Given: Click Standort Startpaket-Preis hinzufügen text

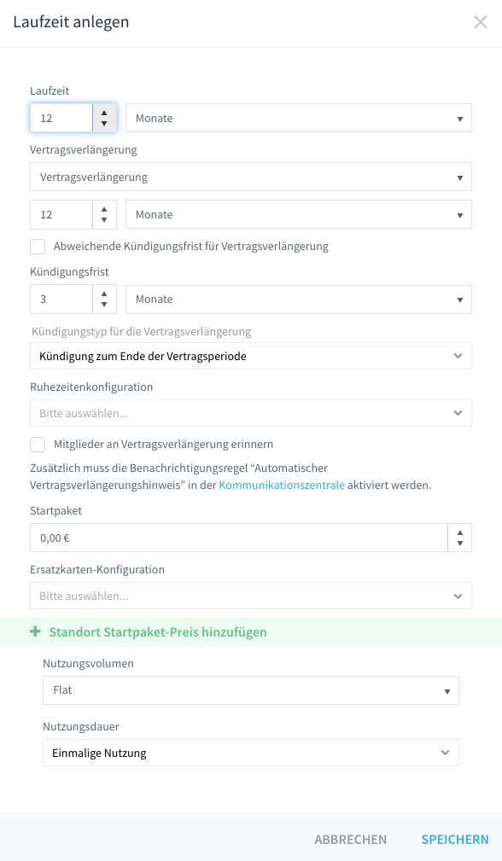Looking at the screenshot, I should pyautogui.click(x=158, y=632).
